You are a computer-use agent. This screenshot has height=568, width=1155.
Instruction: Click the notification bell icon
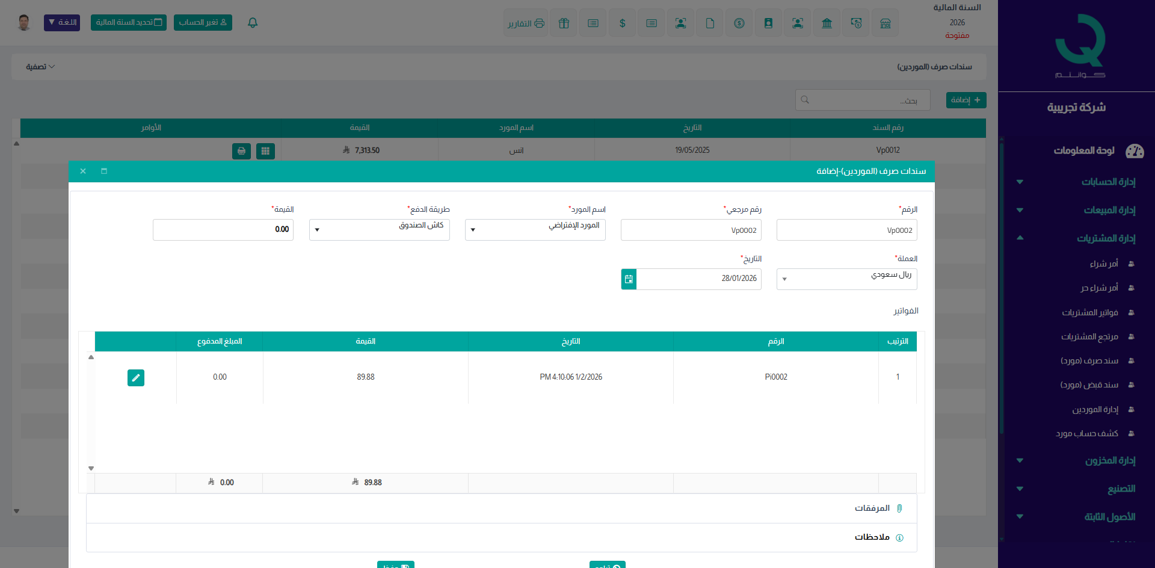click(253, 23)
